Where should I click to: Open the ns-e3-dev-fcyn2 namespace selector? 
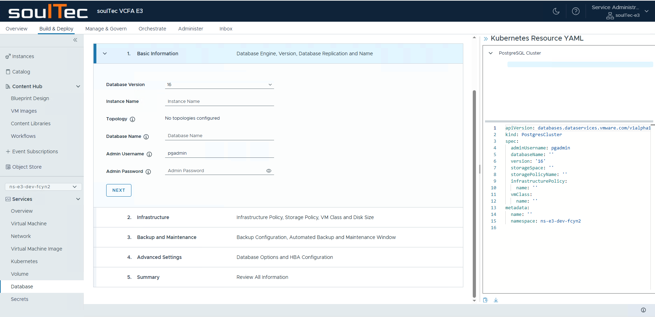(43, 187)
